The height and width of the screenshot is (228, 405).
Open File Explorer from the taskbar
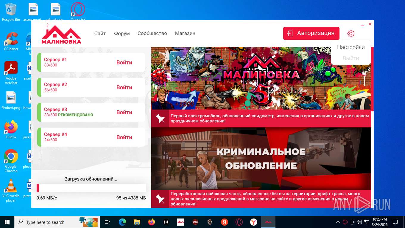click(x=137, y=222)
